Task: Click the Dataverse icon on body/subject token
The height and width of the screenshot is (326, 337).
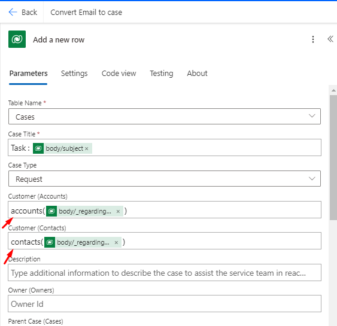Action: (x=38, y=148)
